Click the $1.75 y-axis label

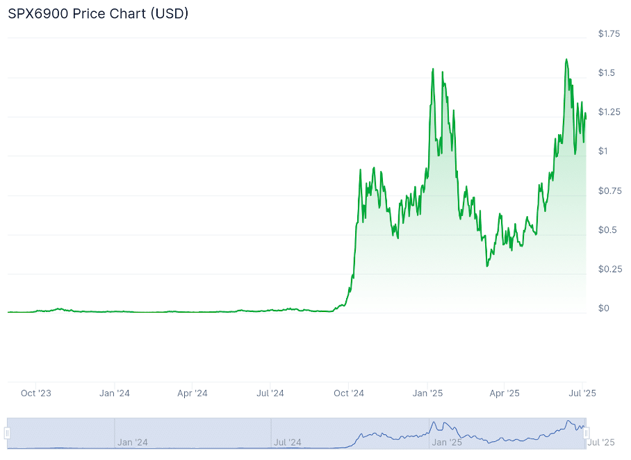click(609, 33)
